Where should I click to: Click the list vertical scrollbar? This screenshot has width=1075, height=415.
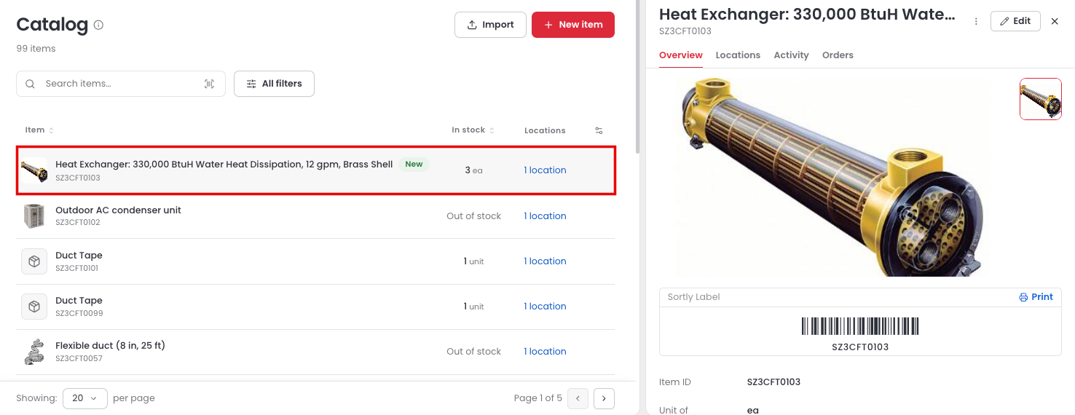(x=638, y=76)
